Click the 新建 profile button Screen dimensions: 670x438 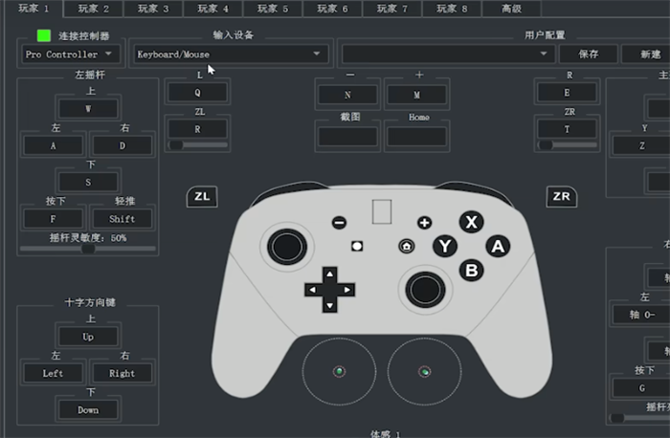(x=650, y=55)
